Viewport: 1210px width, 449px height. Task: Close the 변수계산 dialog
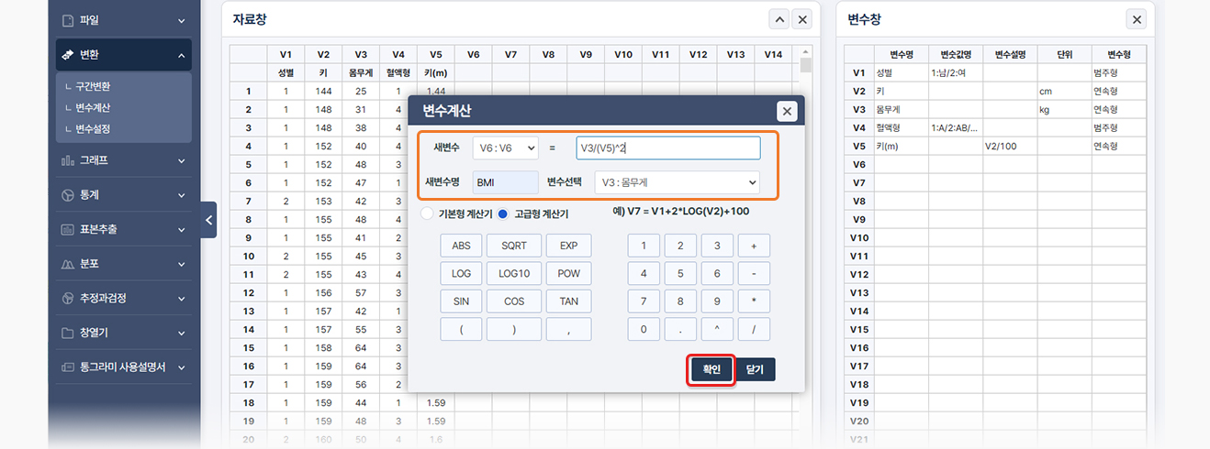pyautogui.click(x=787, y=111)
